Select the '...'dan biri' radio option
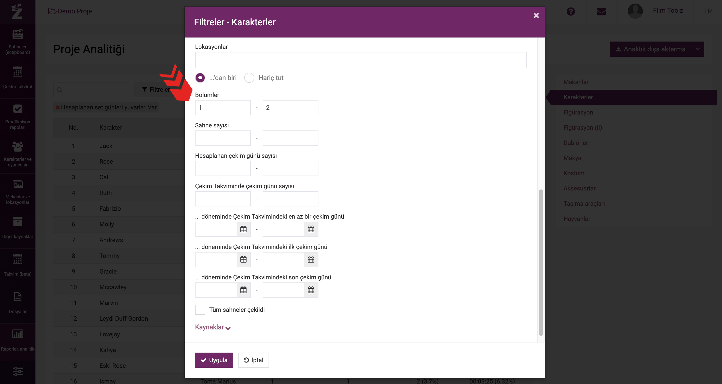Image resolution: width=722 pixels, height=384 pixels. [x=200, y=78]
